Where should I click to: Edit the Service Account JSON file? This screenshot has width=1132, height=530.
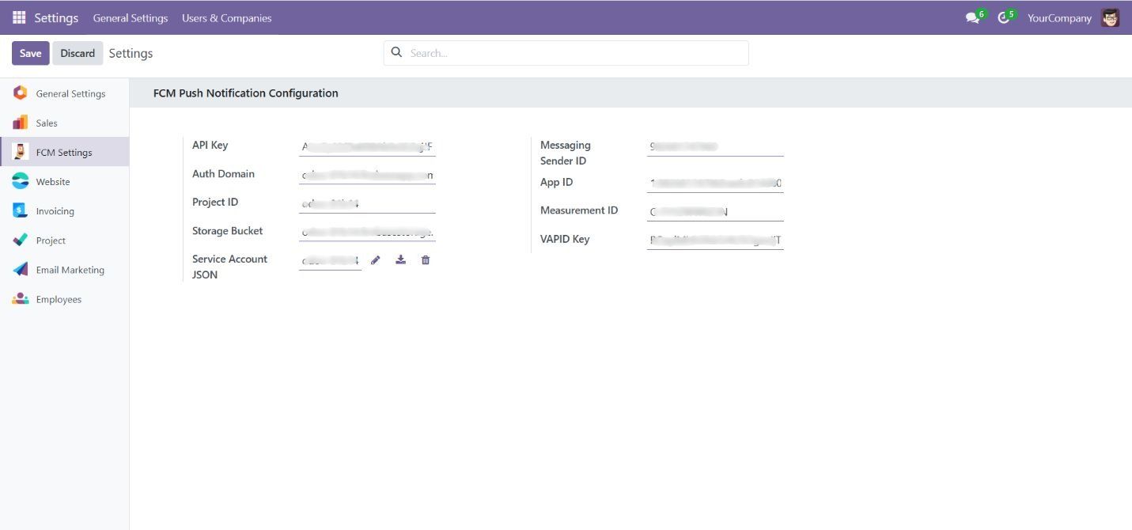pos(375,259)
